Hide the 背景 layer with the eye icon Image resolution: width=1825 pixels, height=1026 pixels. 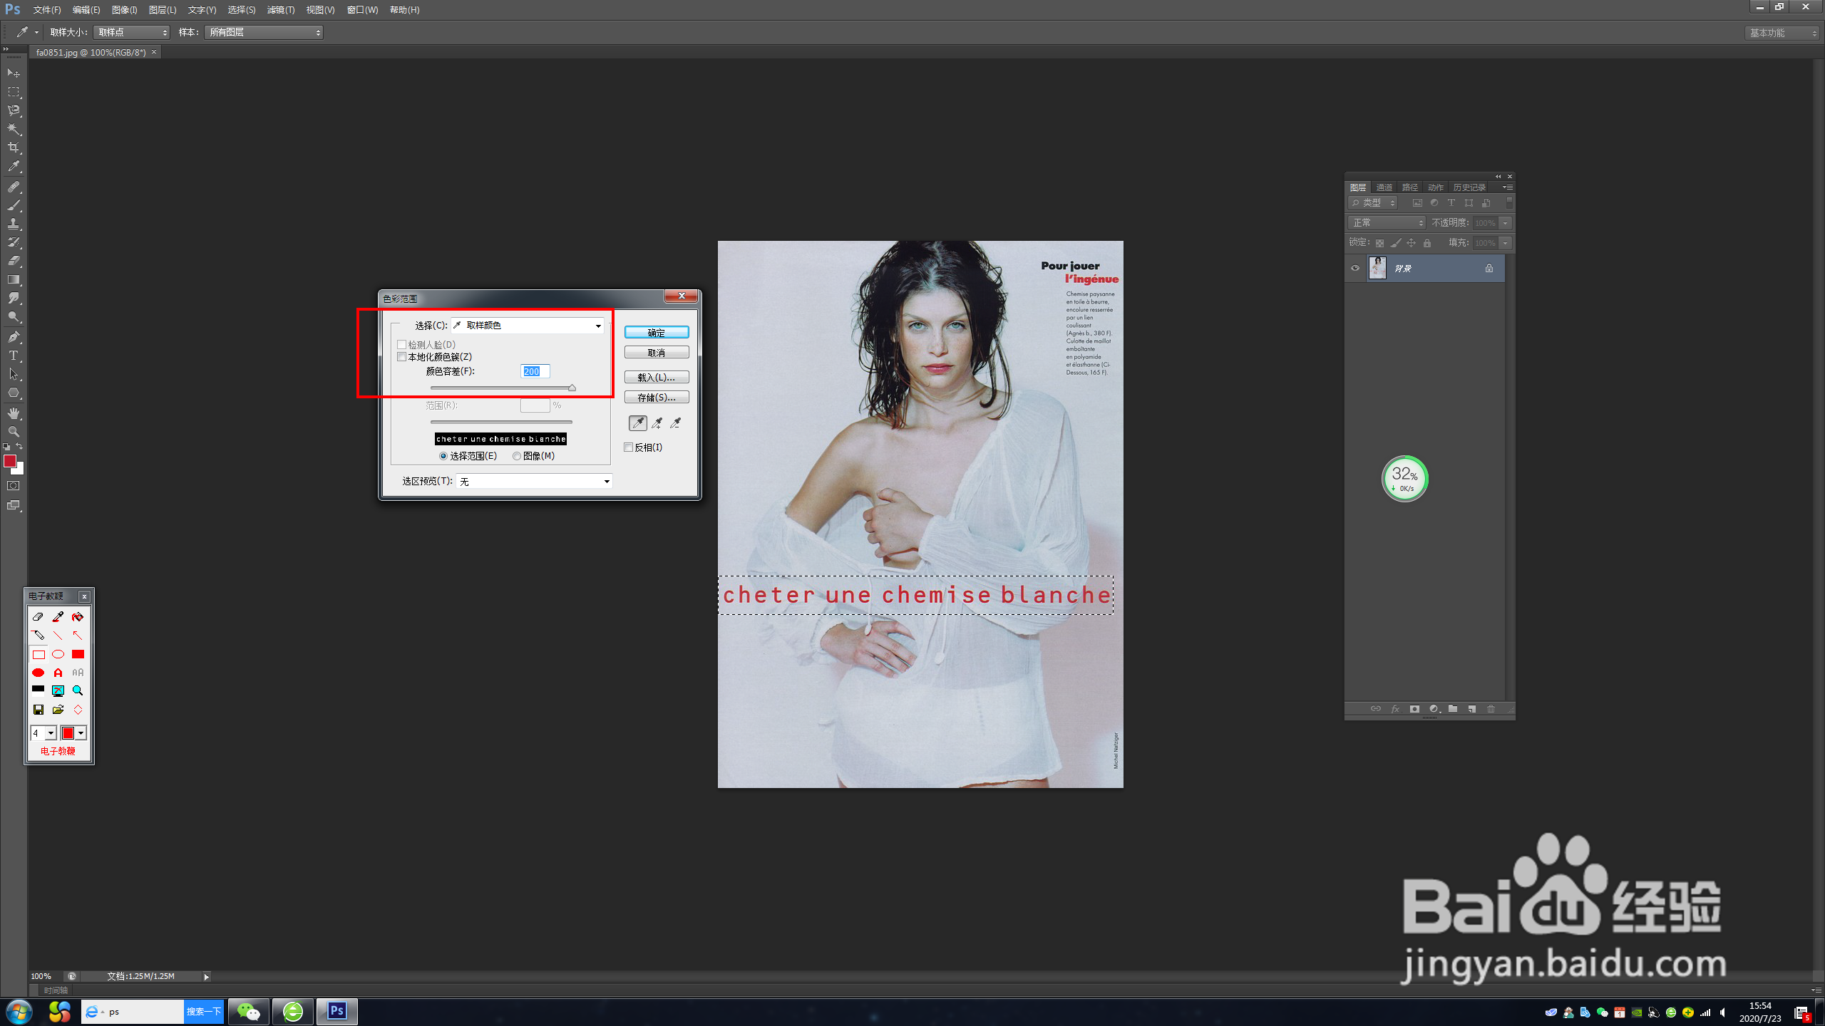1354,269
